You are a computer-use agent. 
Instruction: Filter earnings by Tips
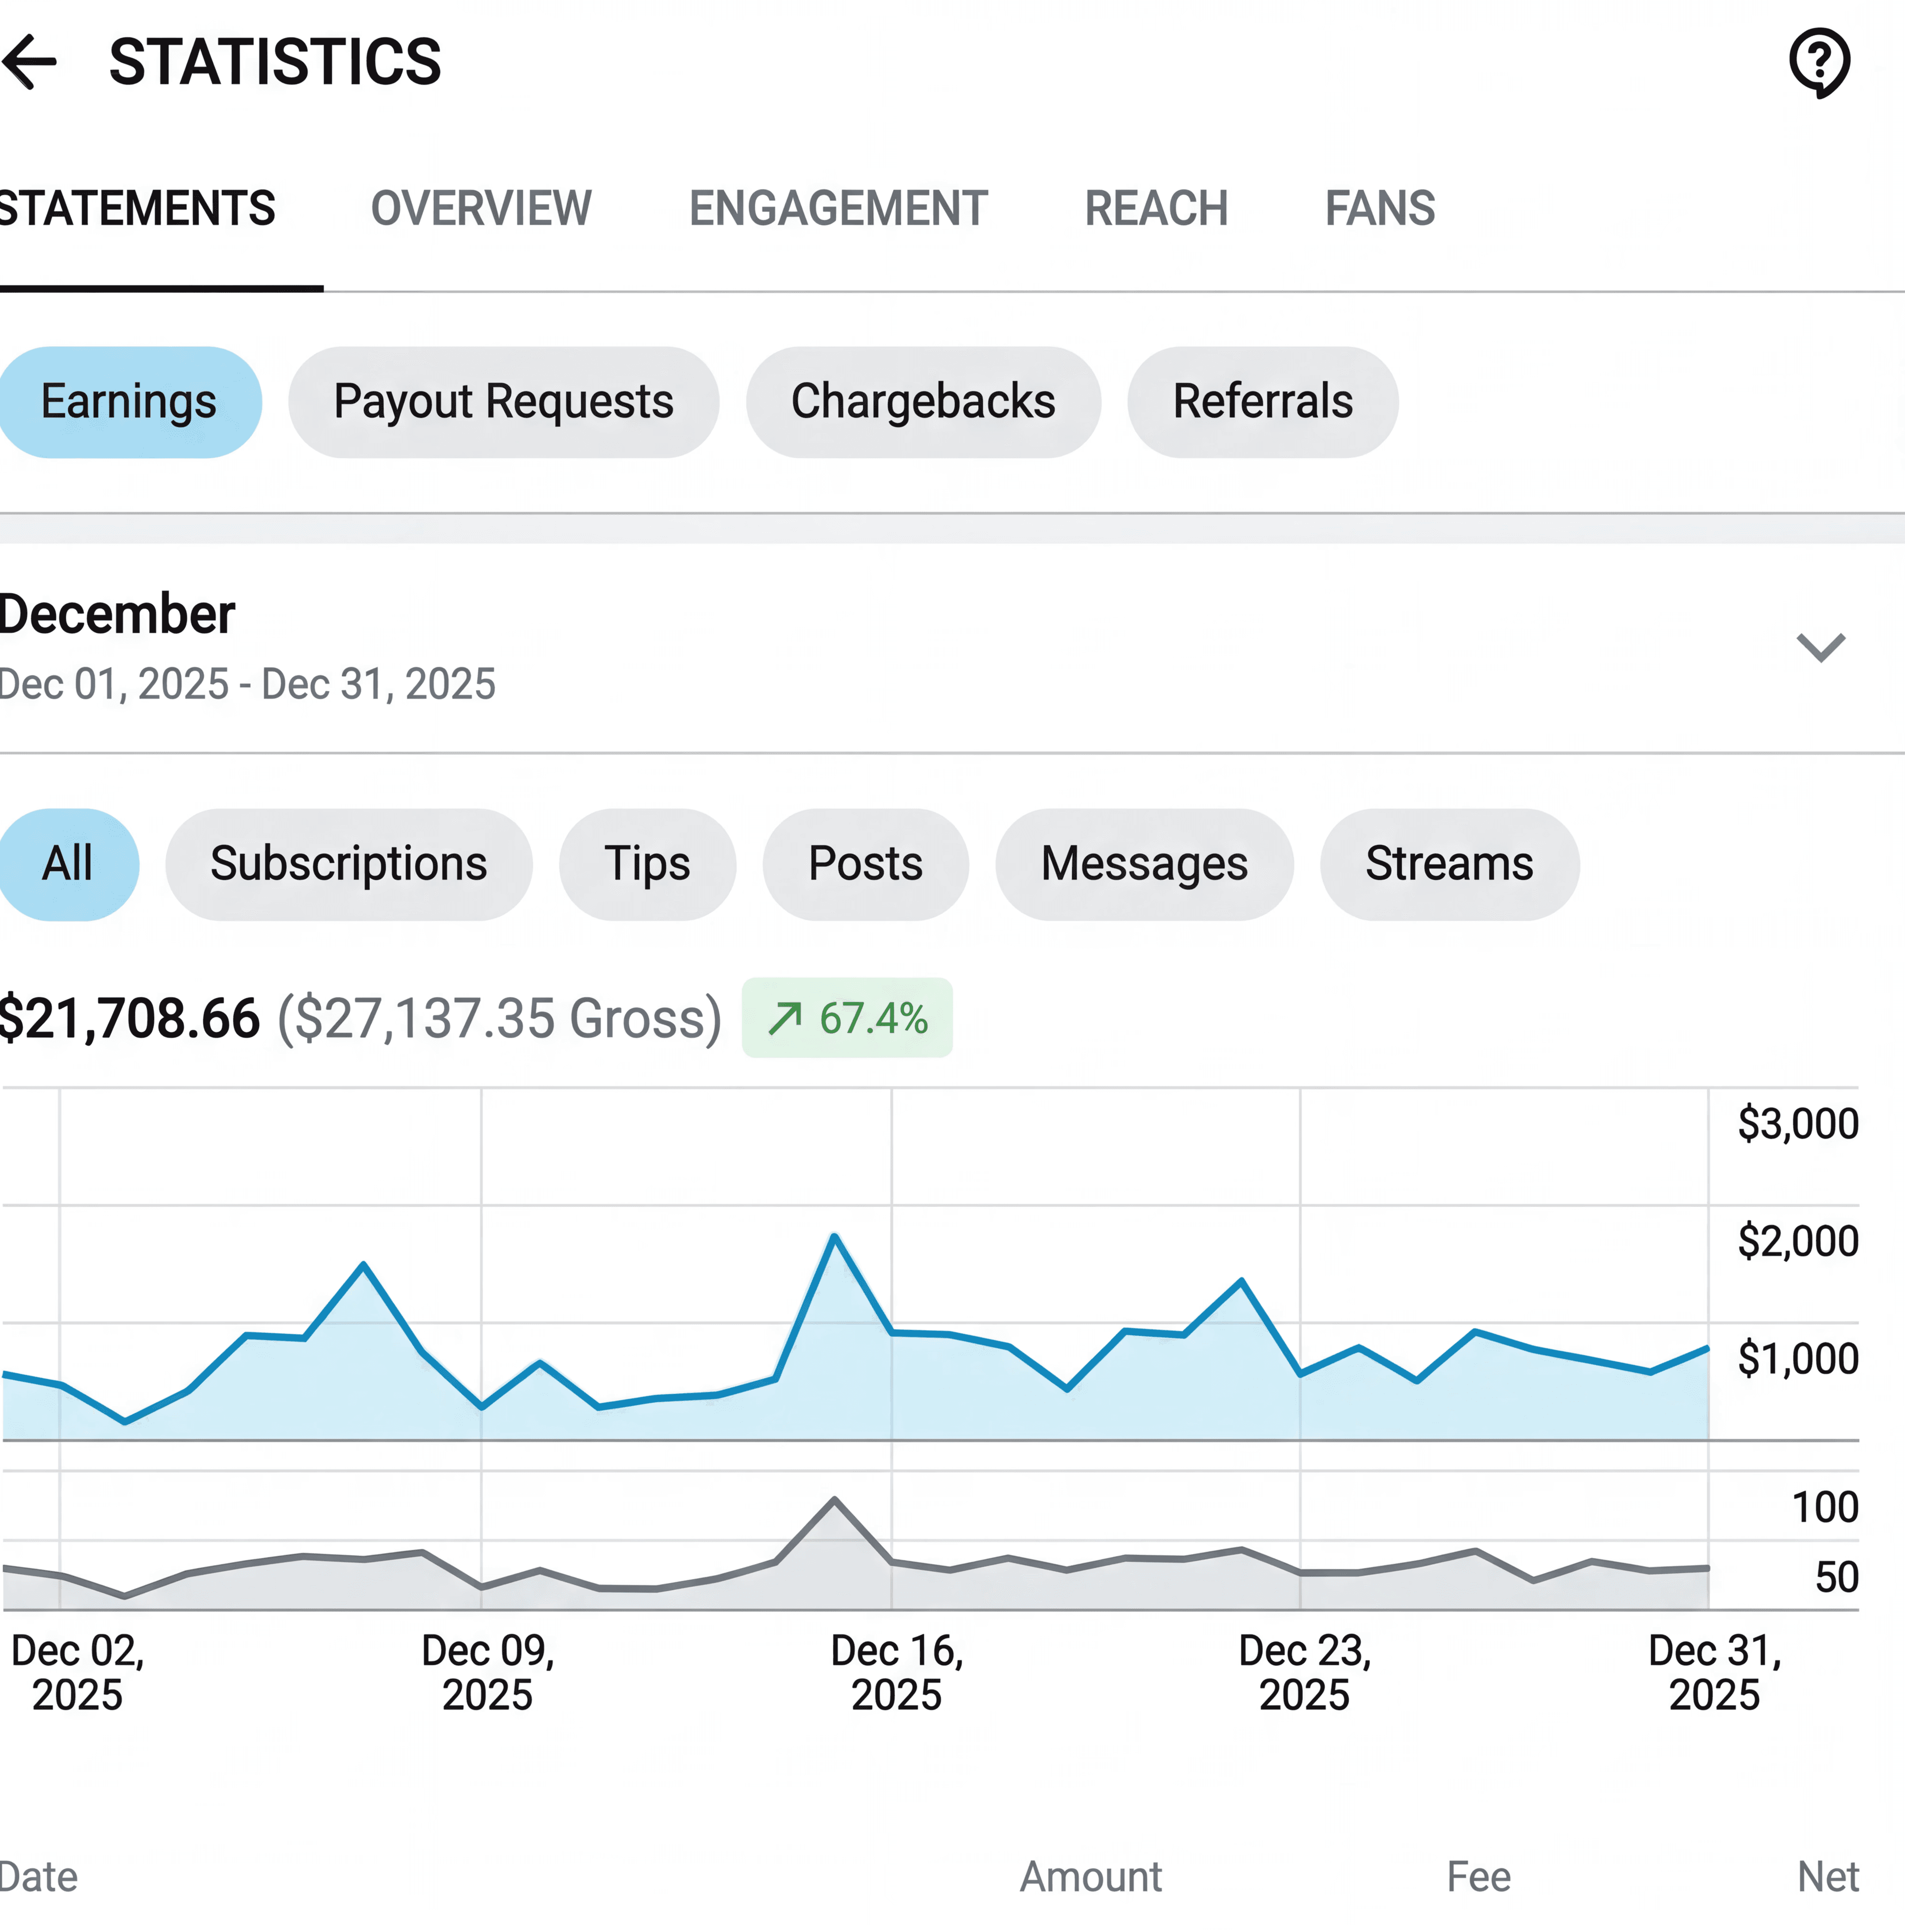pyautogui.click(x=647, y=864)
